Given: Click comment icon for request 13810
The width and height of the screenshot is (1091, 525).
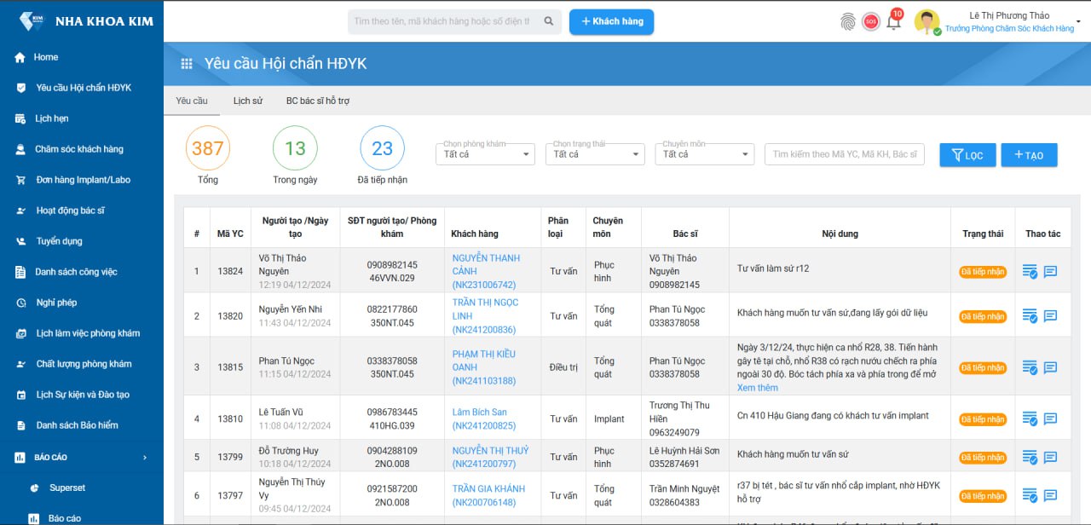Looking at the screenshot, I should pos(1050,419).
